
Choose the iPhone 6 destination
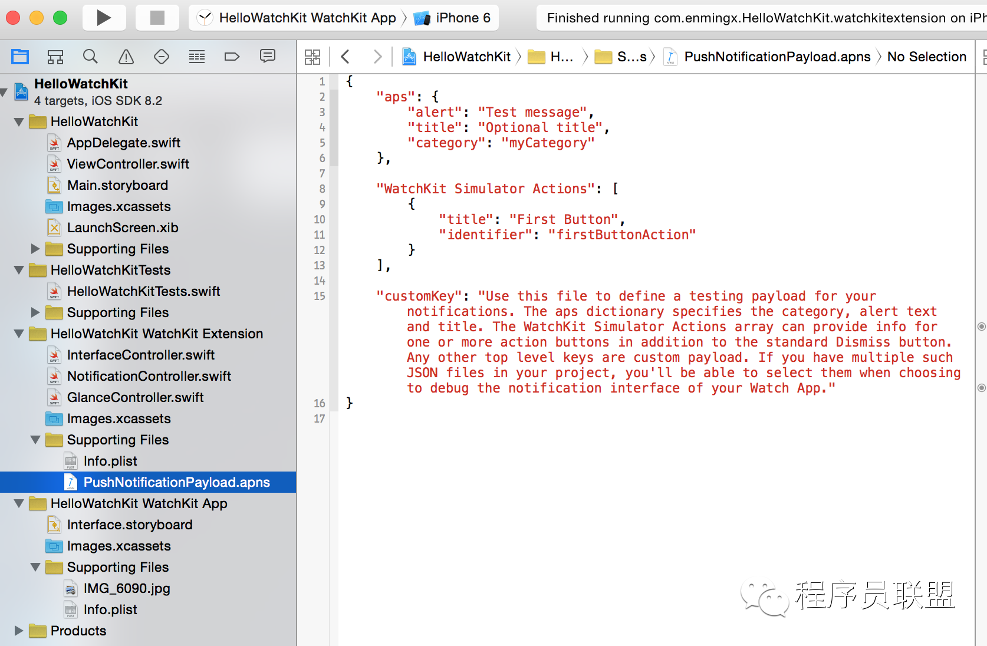click(453, 18)
